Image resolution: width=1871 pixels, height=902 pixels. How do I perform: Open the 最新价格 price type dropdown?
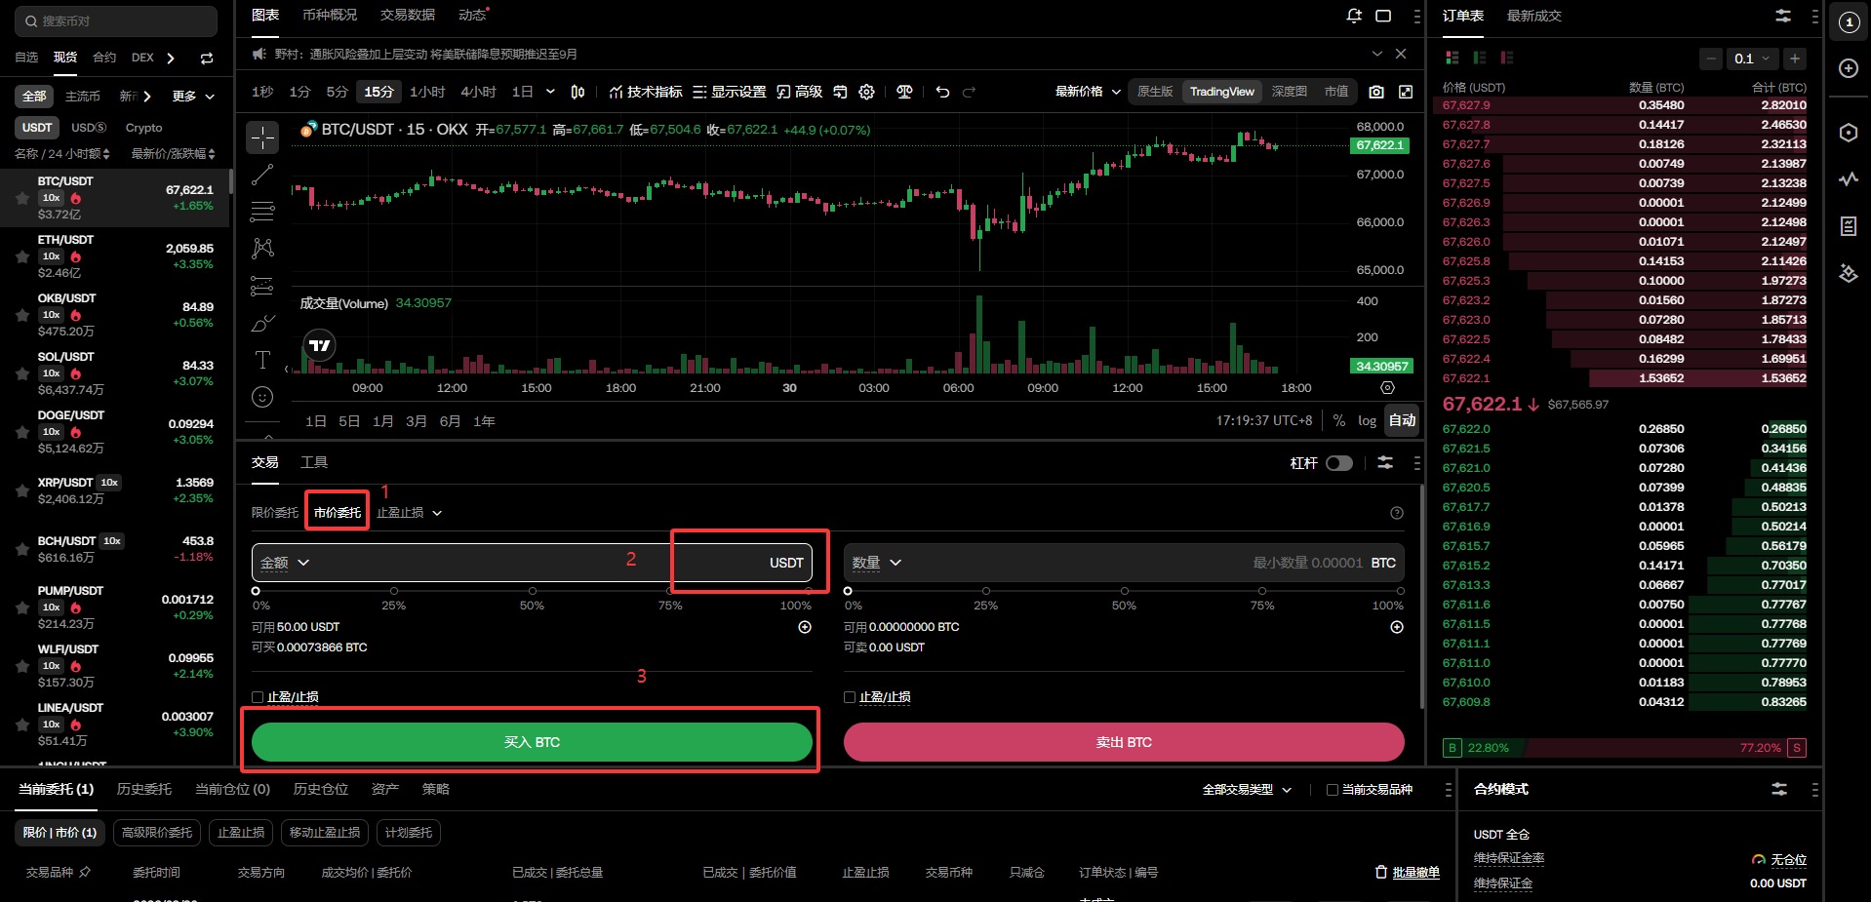1088,92
